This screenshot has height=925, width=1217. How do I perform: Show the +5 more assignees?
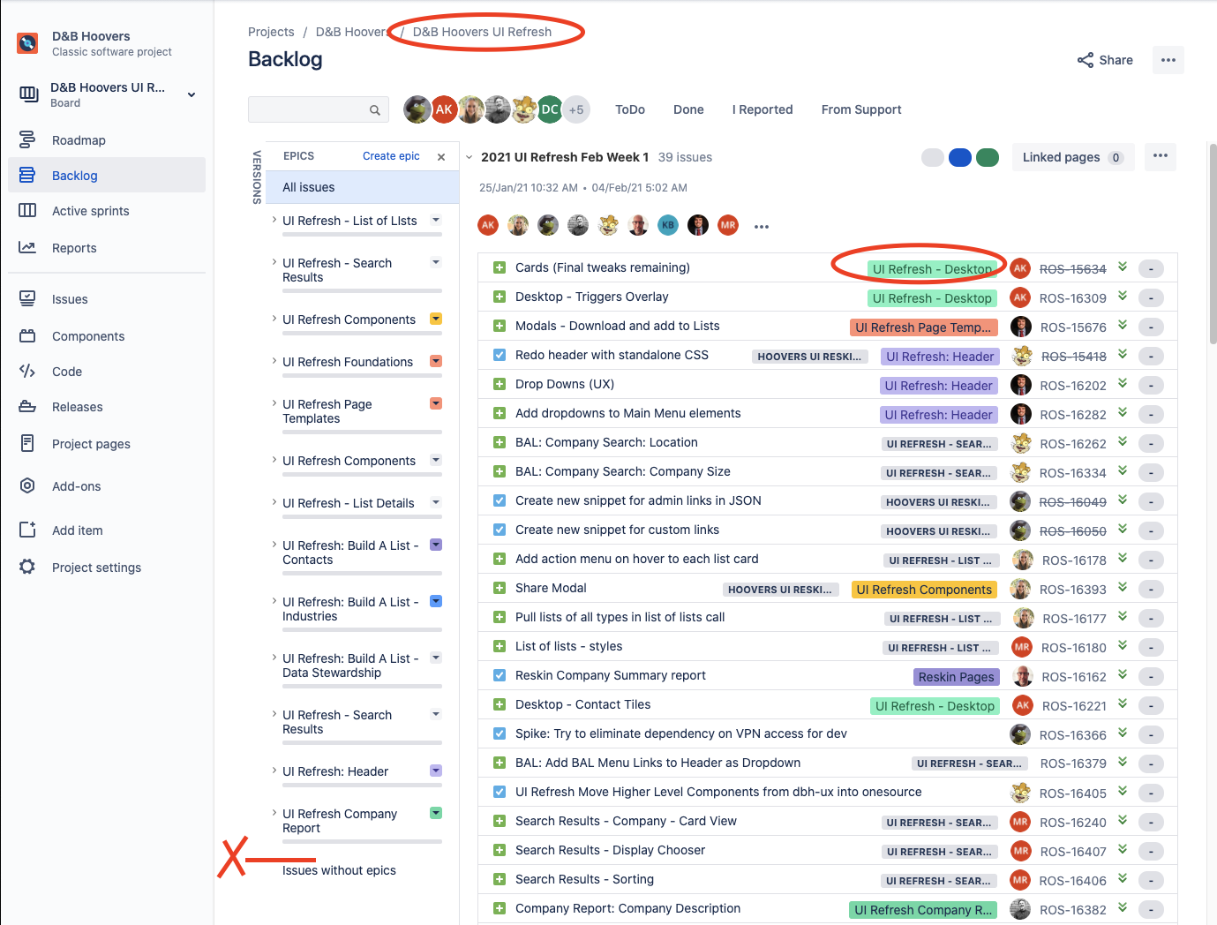pyautogui.click(x=576, y=109)
